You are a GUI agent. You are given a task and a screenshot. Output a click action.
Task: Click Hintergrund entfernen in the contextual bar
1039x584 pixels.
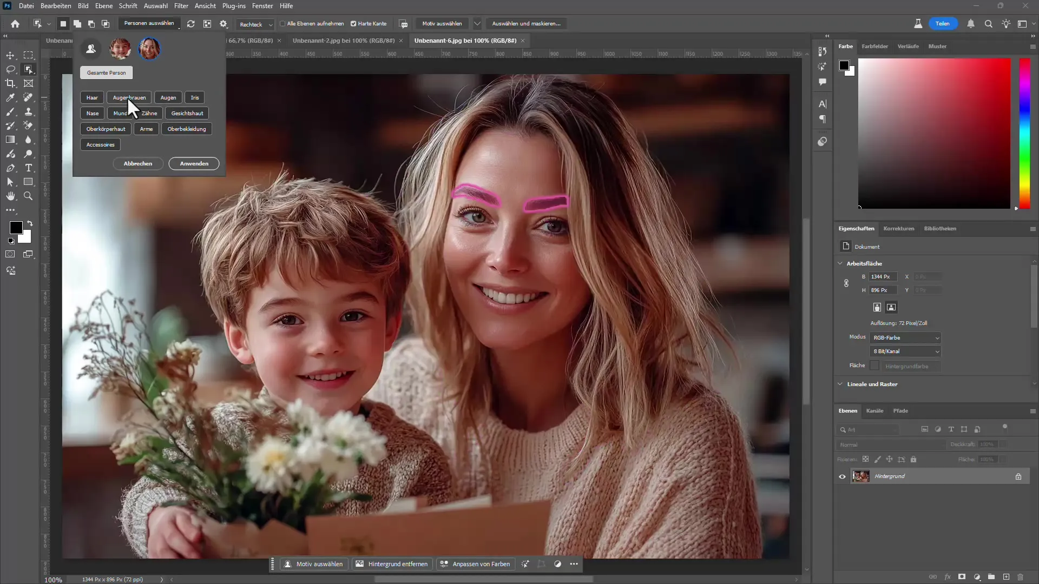[x=392, y=564]
